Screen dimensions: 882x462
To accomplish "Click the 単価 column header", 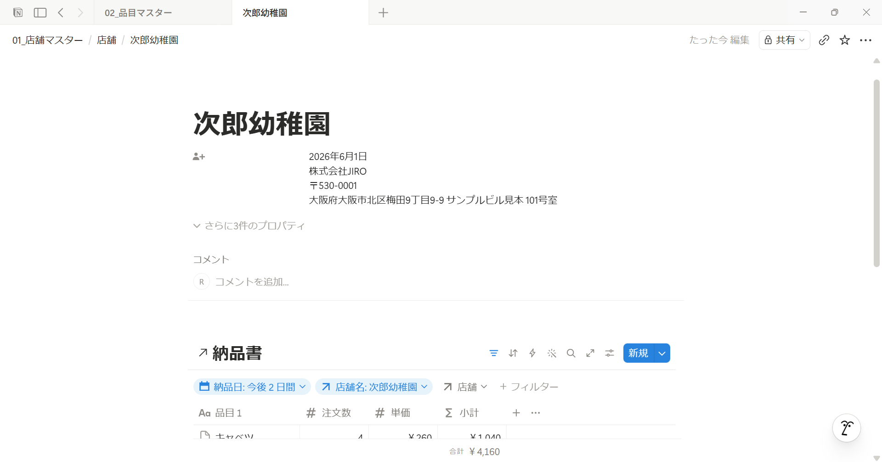I will tap(403, 413).
